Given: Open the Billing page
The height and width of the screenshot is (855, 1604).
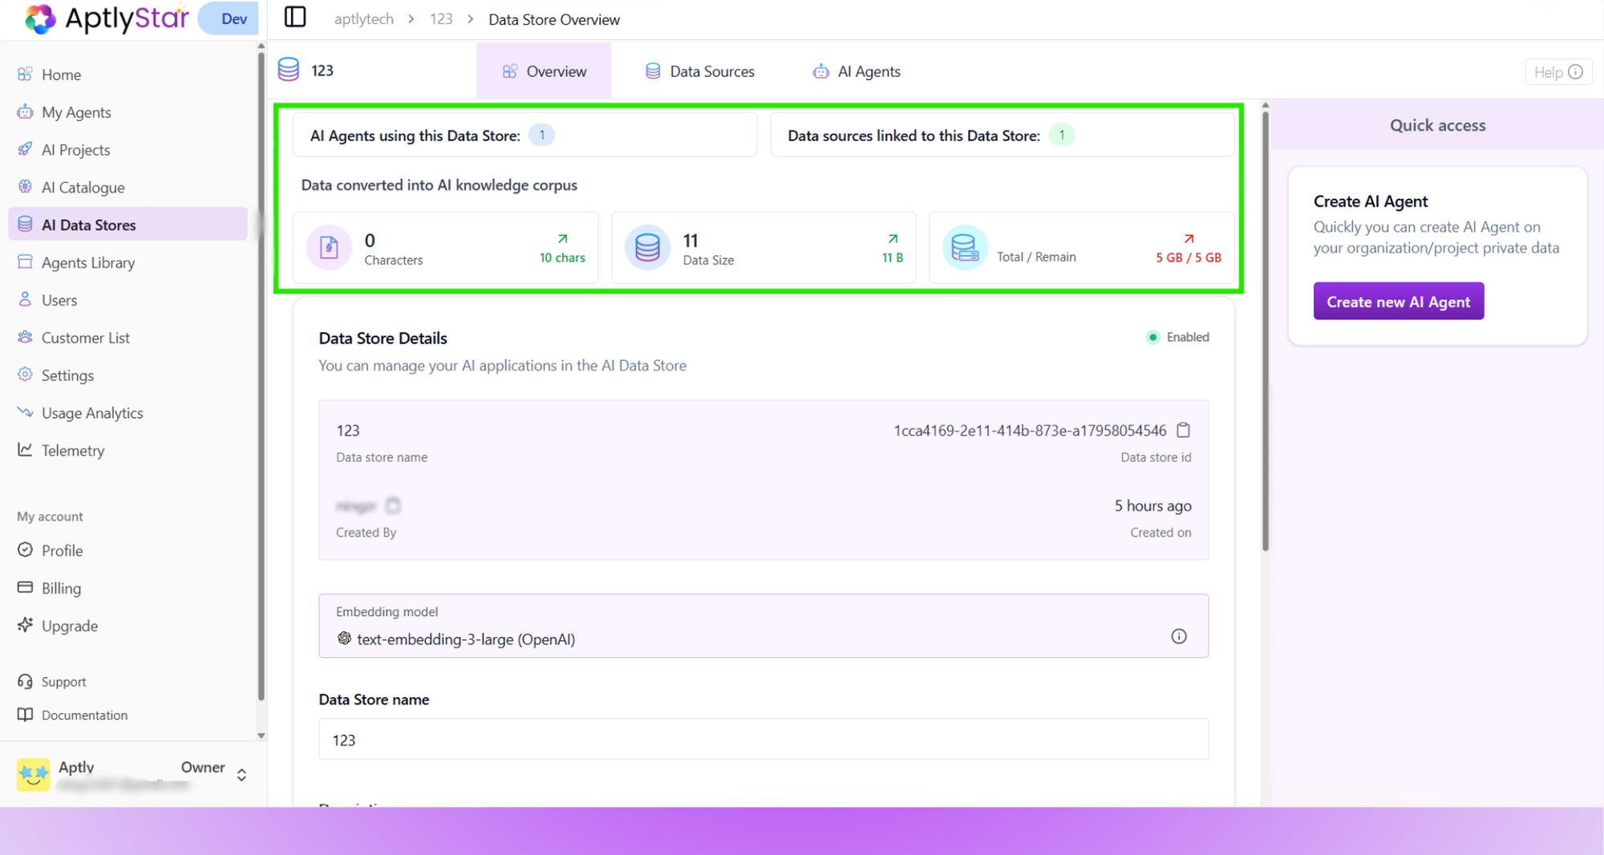Looking at the screenshot, I should coord(128,587).
